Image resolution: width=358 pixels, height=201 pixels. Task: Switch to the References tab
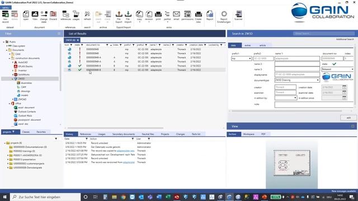pos(86,134)
